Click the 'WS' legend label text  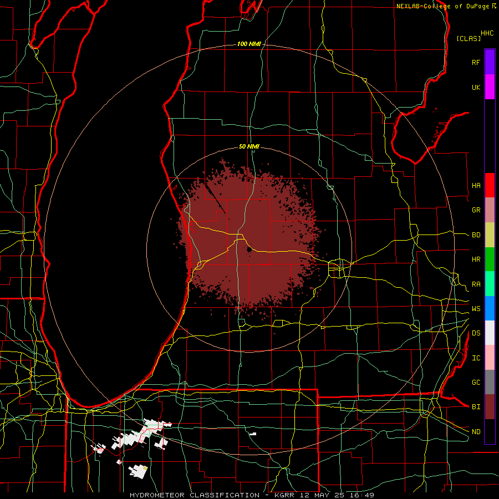[476, 309]
